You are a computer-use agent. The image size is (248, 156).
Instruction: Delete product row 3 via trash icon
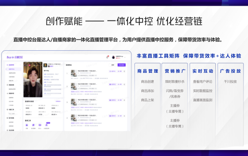(124, 100)
